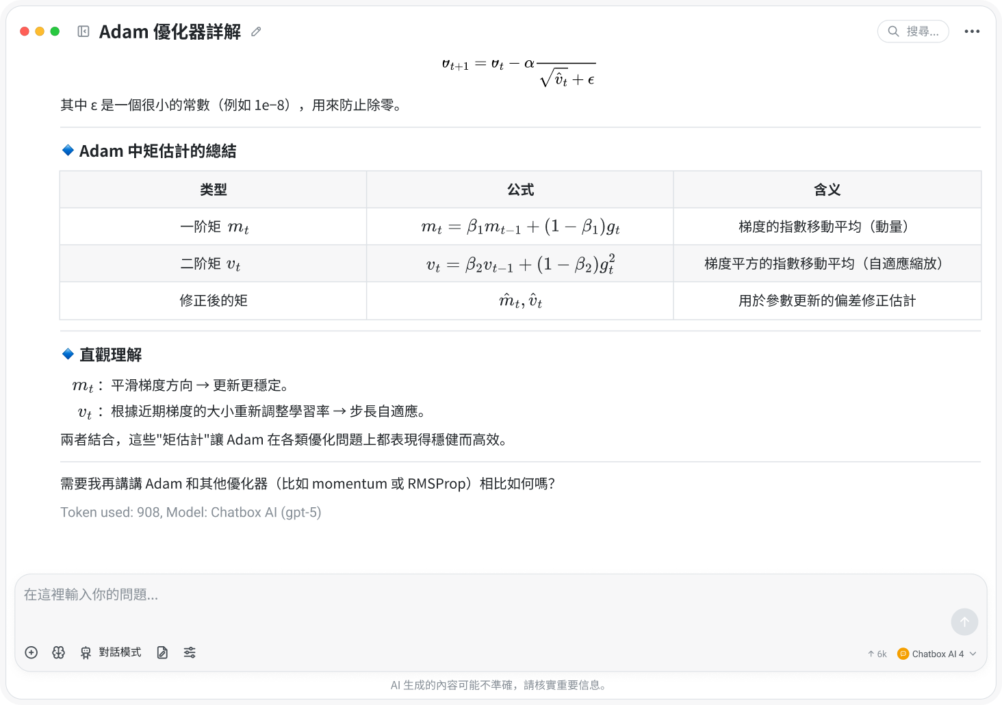
Task: Click the 根據近期梯度的大小 bullet line
Action: 253,411
